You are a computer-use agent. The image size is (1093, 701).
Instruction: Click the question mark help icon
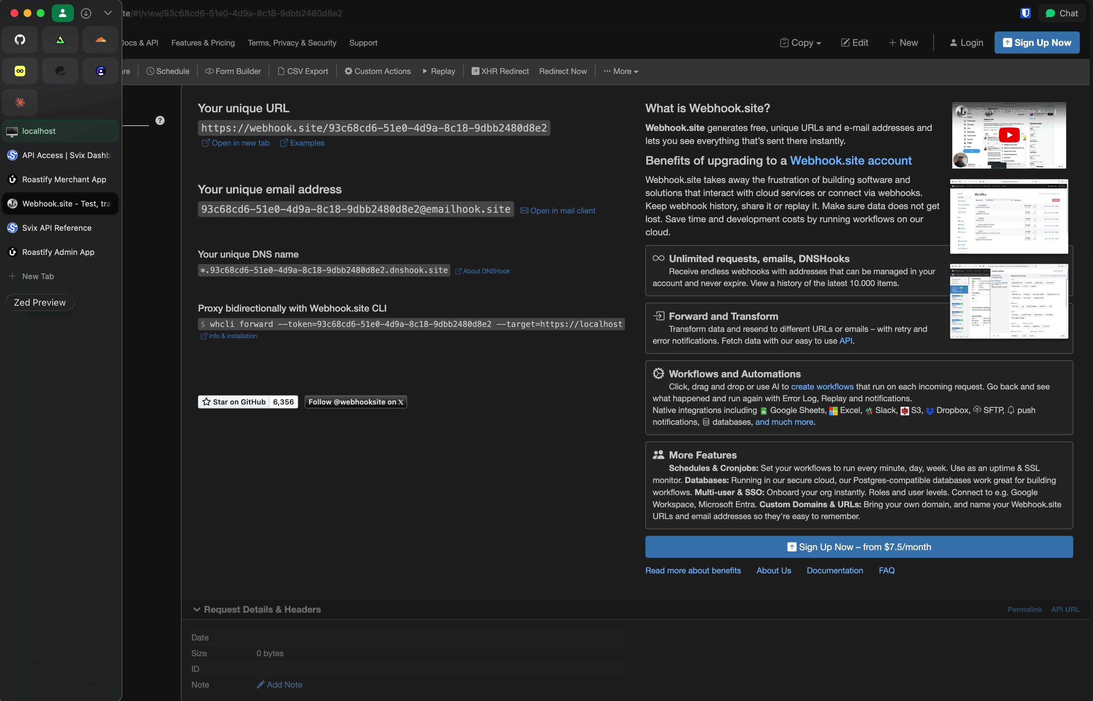point(160,121)
